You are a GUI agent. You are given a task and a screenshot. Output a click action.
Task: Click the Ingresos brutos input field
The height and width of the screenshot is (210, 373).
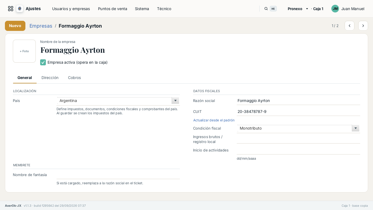click(298, 139)
